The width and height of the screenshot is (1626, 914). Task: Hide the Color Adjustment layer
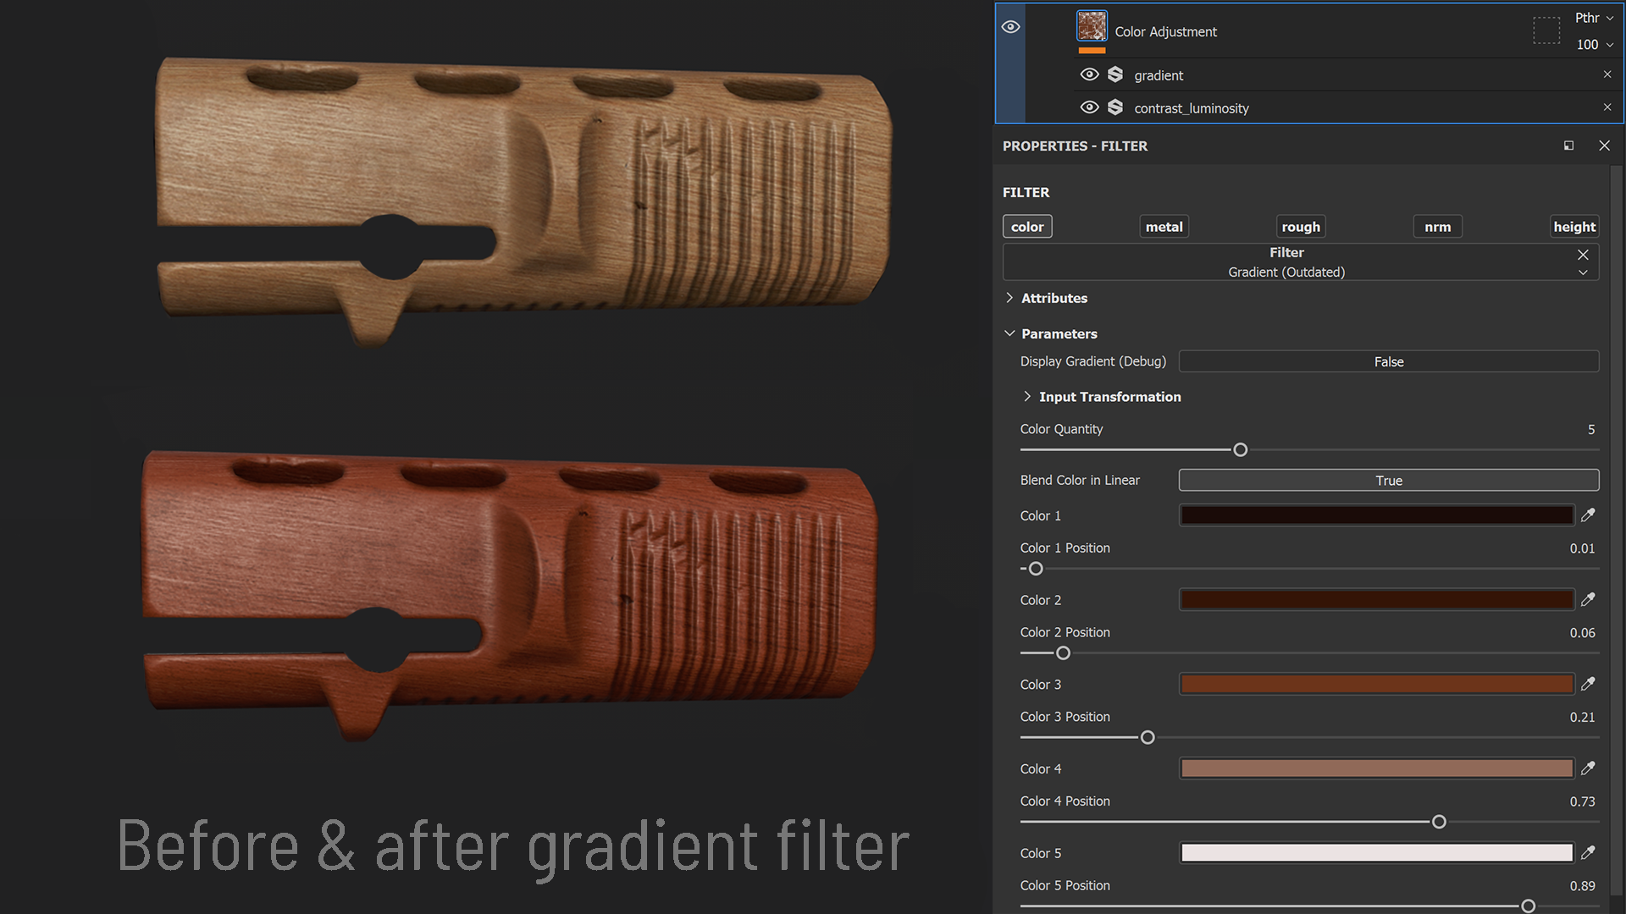(1010, 27)
